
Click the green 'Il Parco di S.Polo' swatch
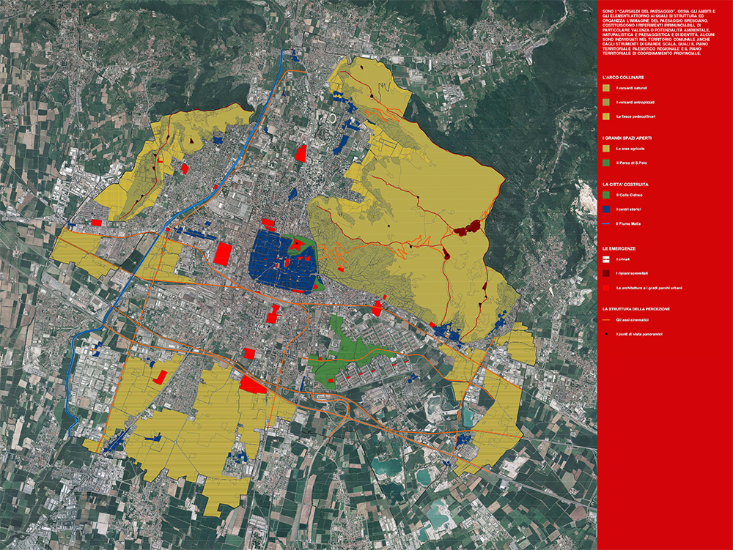coord(605,163)
